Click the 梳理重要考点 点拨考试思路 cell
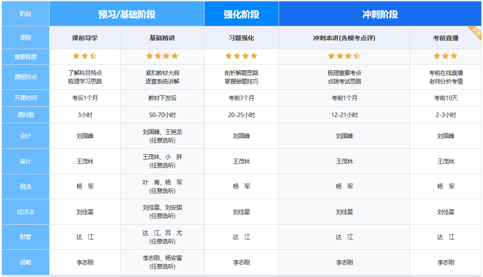Image resolution: width=483 pixels, height=277 pixels. pos(344,77)
